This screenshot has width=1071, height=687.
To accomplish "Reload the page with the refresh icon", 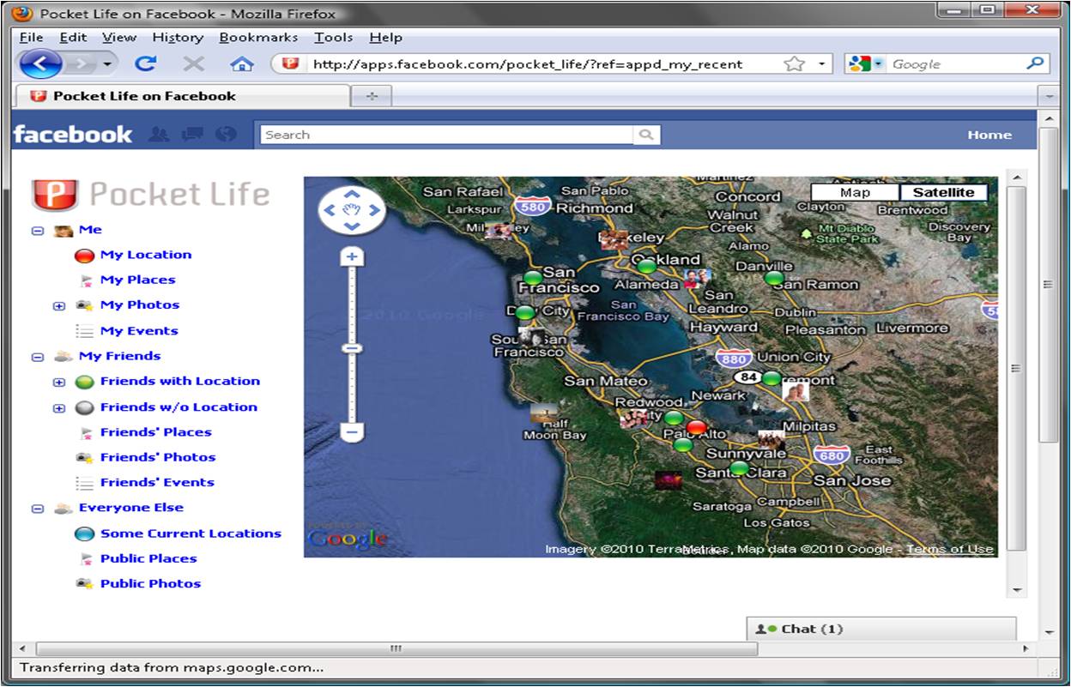I will [146, 63].
